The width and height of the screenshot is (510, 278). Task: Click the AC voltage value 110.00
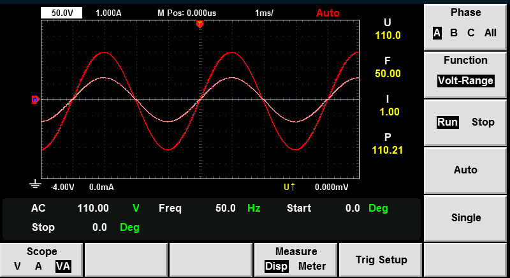[93, 208]
